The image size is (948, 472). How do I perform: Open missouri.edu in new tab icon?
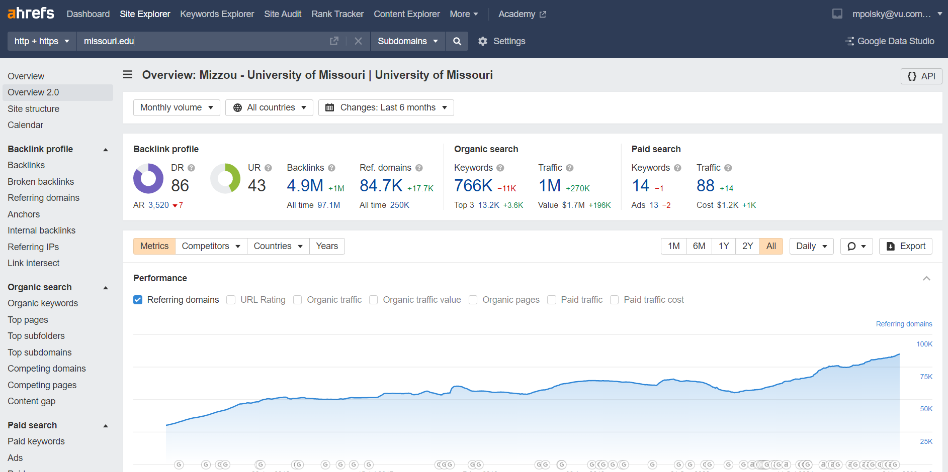[334, 41]
